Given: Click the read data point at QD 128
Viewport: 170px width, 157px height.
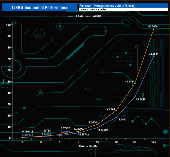Looking at the screenshot, I should pyautogui.click(x=154, y=56).
